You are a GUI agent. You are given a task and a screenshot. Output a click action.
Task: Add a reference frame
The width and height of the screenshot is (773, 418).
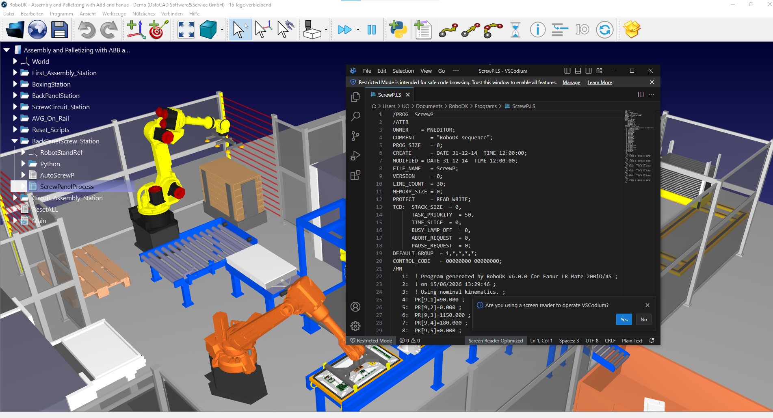tap(136, 30)
